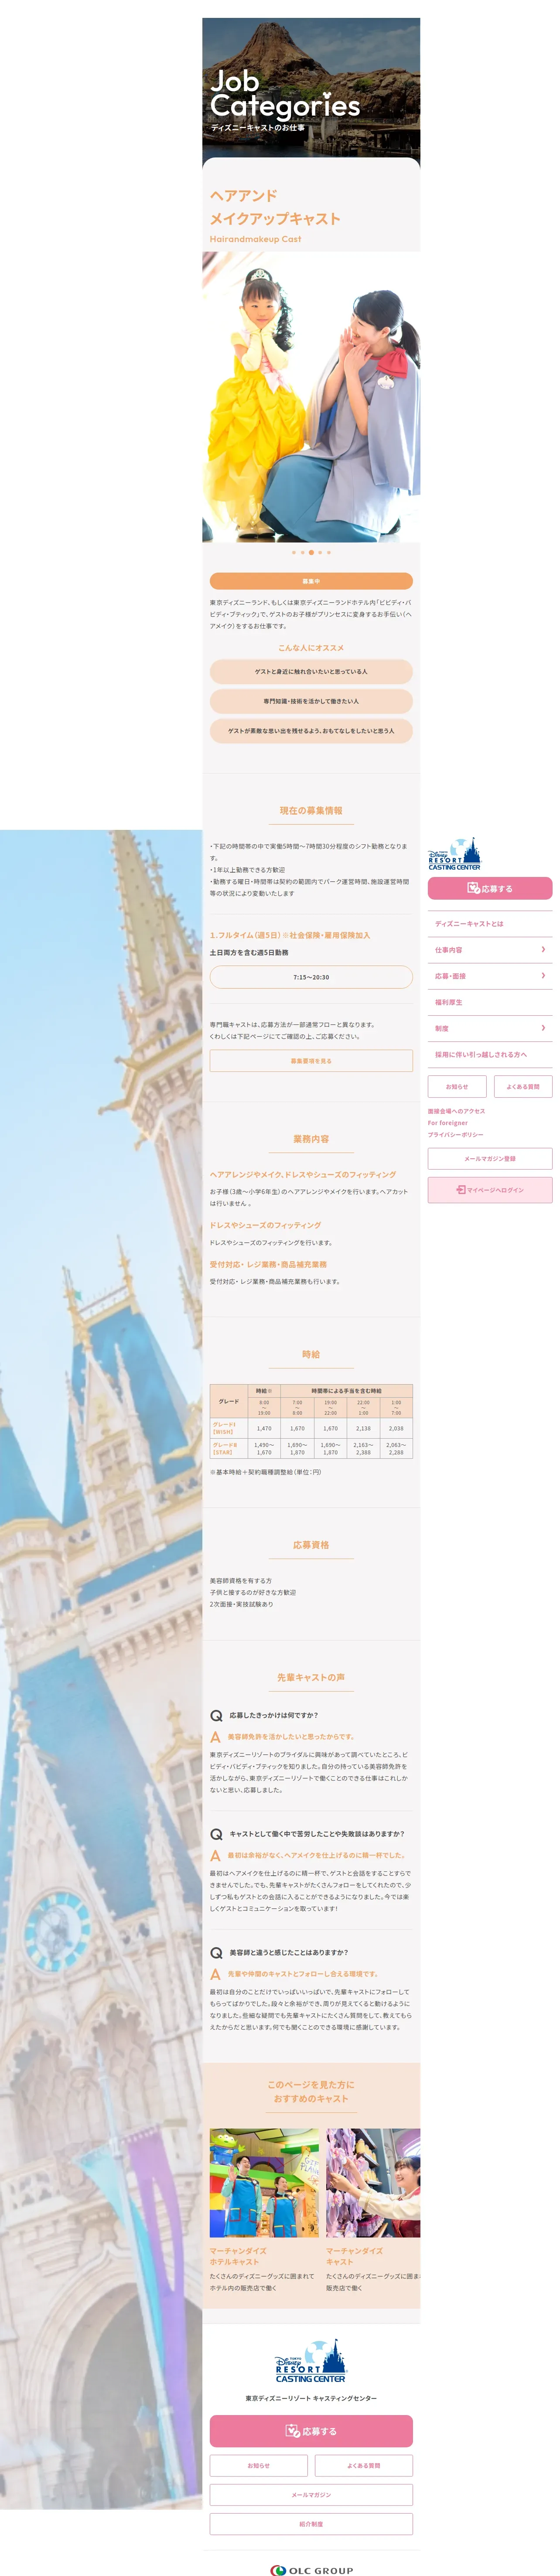The width and height of the screenshot is (560, 2576).
Task: Click the 応募資格 heading
Action: coord(311,1545)
